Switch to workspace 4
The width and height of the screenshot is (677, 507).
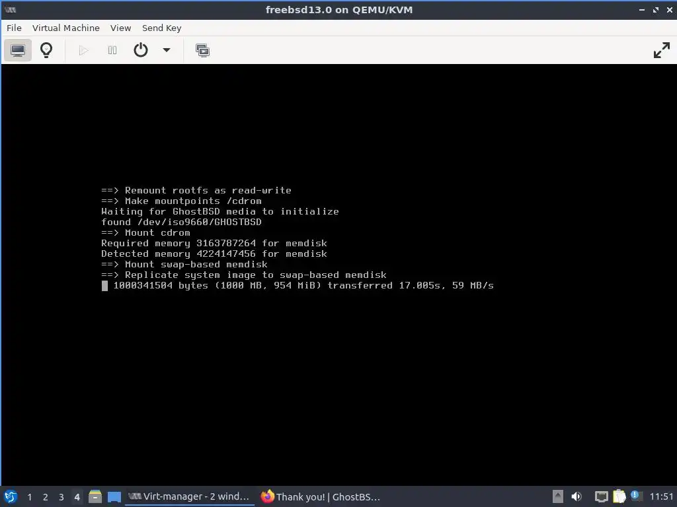click(77, 497)
